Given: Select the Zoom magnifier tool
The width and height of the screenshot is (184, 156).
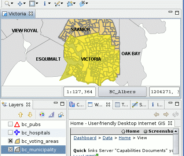Looking at the screenshot, I should click(x=7, y=3).
